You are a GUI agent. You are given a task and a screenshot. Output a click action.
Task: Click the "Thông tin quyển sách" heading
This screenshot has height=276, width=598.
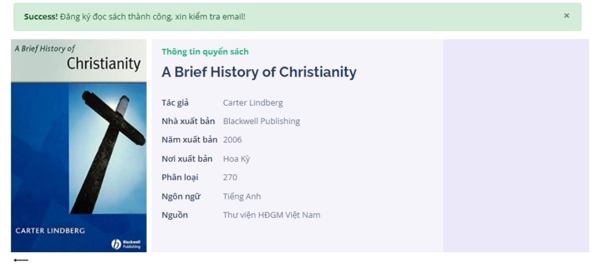[205, 52]
